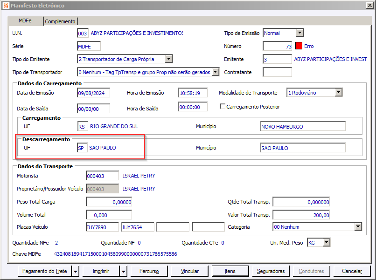Expand the Tipo de Emissão dropdown
This screenshot has height=280, width=376.
tap(300, 33)
